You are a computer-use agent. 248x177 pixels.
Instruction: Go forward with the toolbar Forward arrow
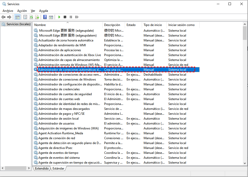pyautogui.click(x=9, y=17)
